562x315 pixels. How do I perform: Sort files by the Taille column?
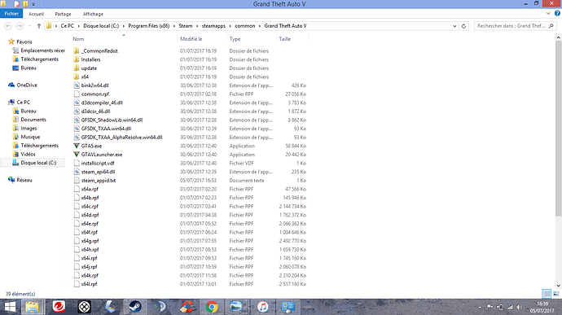pos(284,39)
